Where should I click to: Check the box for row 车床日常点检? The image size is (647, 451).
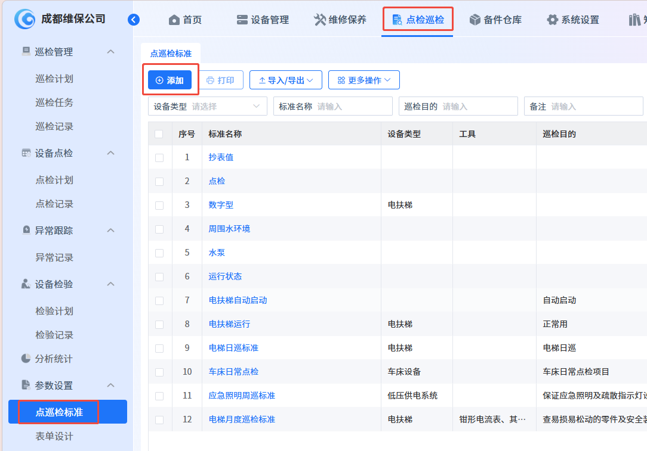pyautogui.click(x=159, y=372)
